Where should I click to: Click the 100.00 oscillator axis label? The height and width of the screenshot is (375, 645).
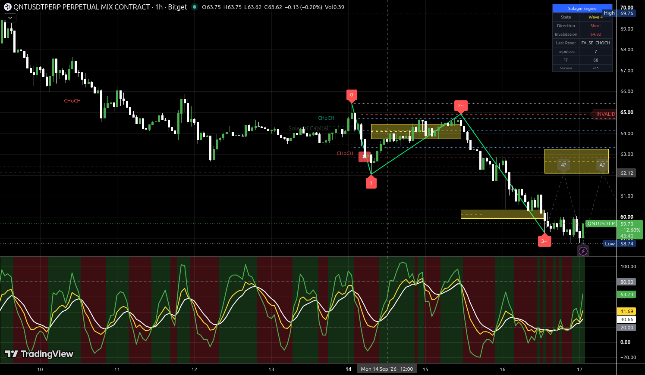tap(628, 267)
